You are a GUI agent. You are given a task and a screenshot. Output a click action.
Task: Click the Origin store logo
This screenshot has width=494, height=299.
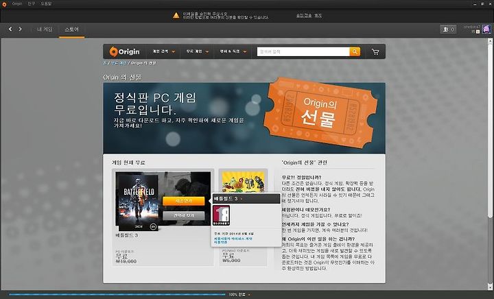(x=124, y=51)
